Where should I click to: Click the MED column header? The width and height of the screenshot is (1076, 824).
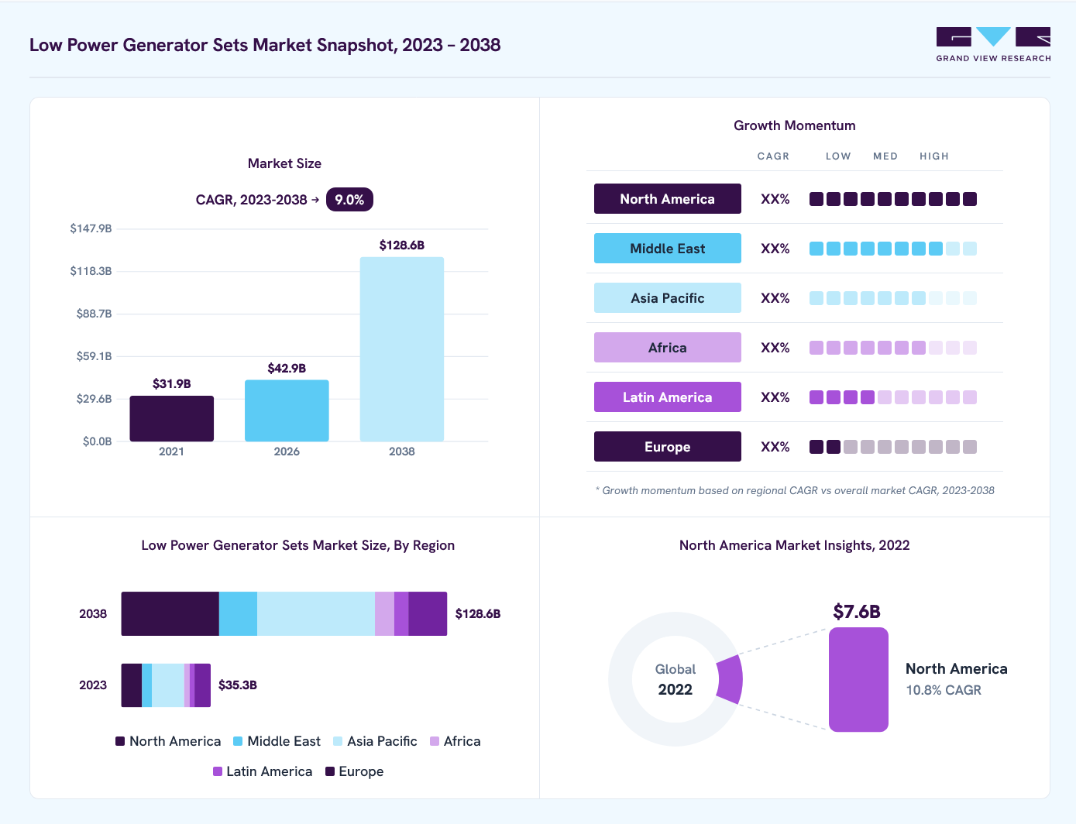(x=885, y=156)
